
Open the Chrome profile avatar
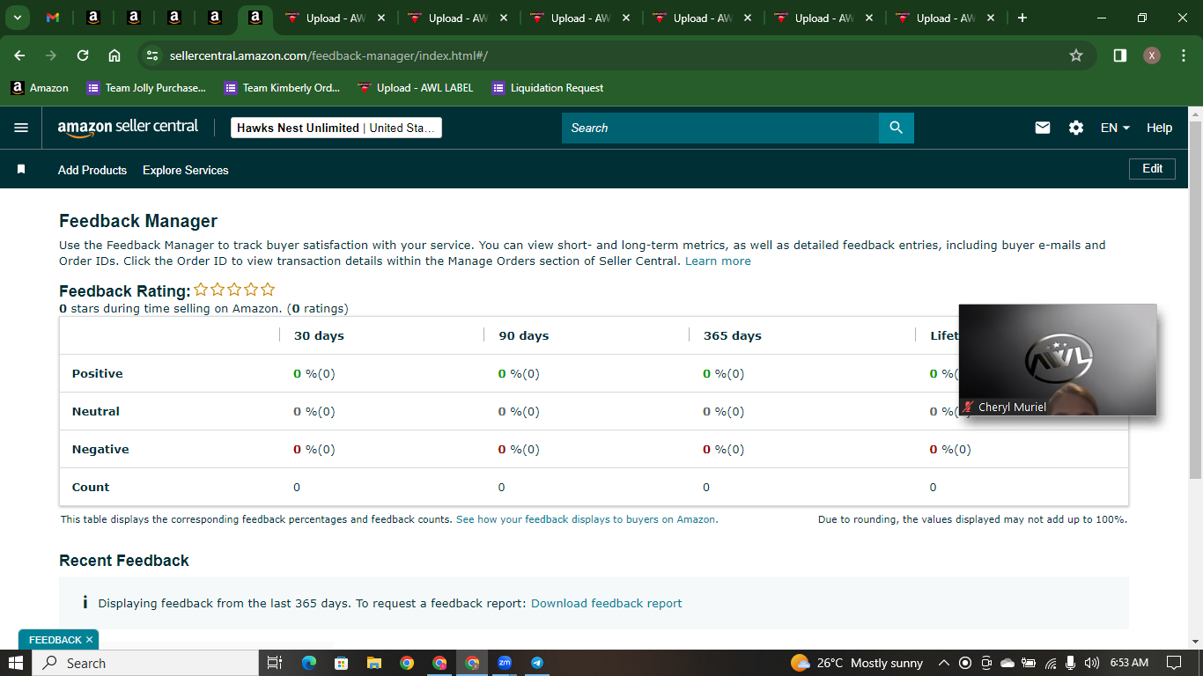pos(1152,55)
